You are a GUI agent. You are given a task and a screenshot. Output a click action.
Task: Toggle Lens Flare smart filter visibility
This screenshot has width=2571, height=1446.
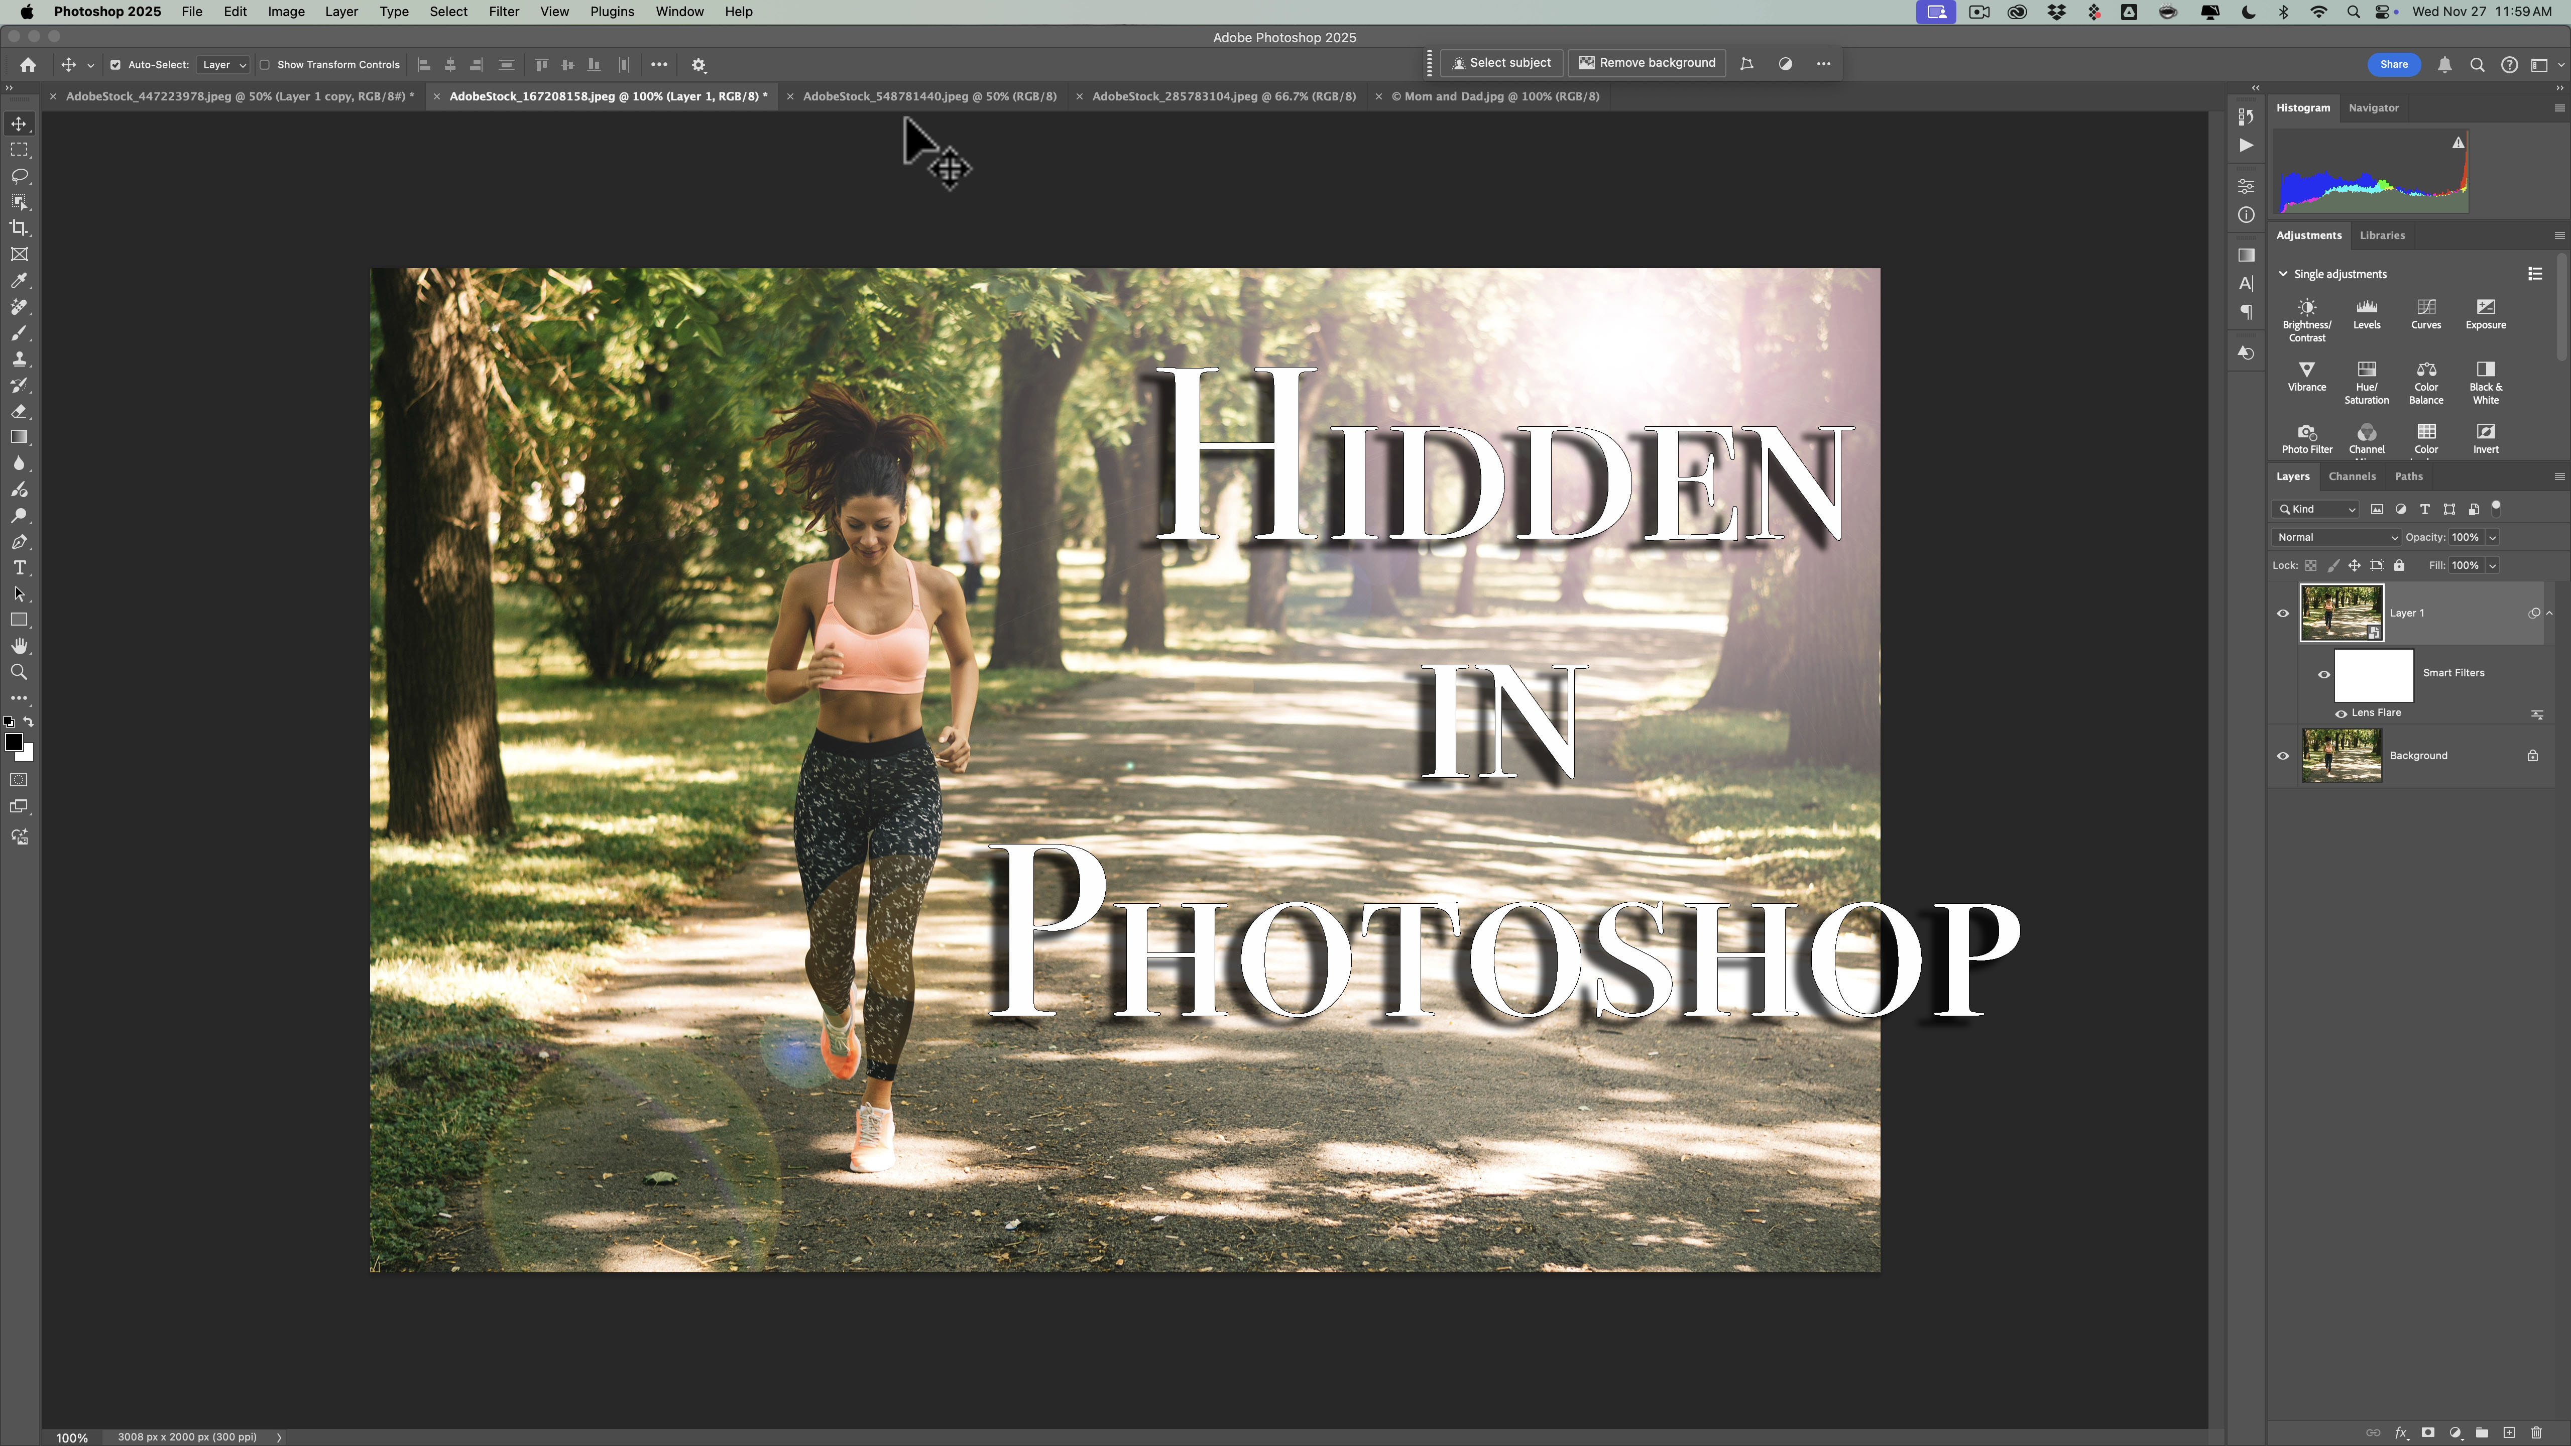pyautogui.click(x=2341, y=713)
